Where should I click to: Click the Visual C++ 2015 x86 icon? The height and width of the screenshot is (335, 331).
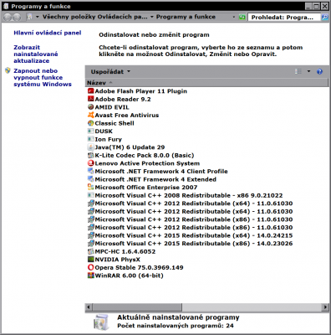90,244
